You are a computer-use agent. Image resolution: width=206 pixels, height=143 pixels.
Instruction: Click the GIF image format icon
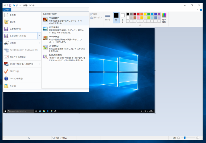45,47
